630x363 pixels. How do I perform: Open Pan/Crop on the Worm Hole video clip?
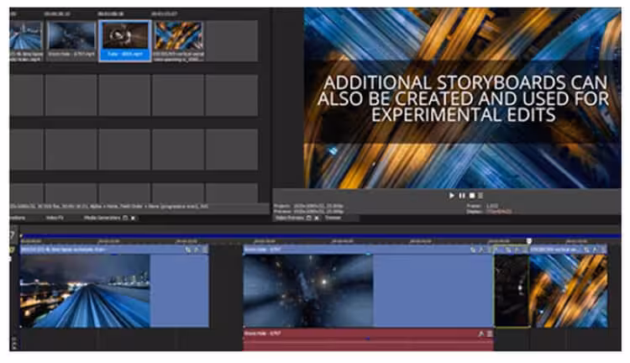click(472, 250)
